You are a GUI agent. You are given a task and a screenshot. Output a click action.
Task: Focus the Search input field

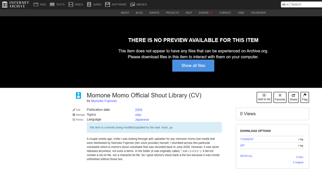(306, 5)
